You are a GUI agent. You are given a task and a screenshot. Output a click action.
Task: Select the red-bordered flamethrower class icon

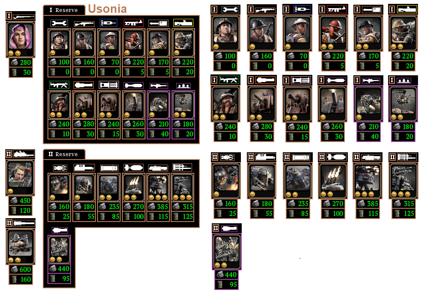(133, 23)
